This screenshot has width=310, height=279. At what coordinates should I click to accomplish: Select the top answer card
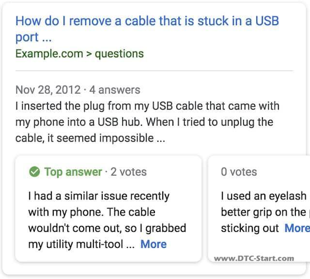click(108, 209)
